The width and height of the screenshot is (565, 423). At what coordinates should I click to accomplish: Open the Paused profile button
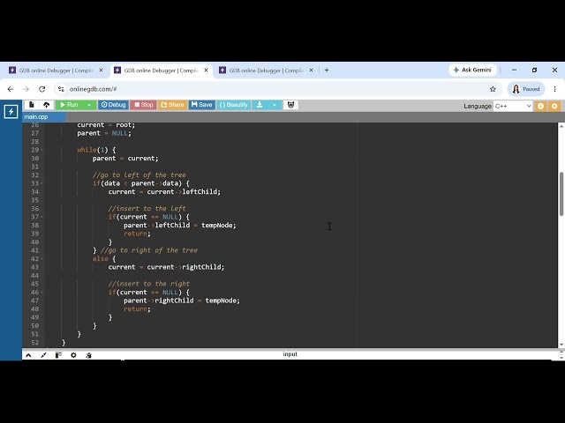coord(526,89)
